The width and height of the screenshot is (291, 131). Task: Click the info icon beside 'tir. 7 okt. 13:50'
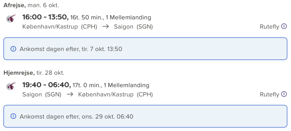[x=13, y=49]
